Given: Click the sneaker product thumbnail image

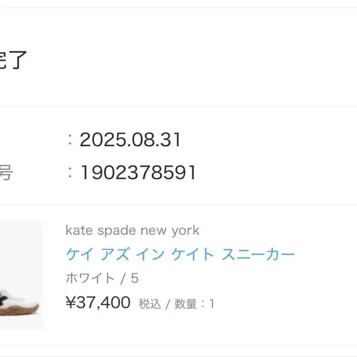Looking at the screenshot, I should pos(22,276).
